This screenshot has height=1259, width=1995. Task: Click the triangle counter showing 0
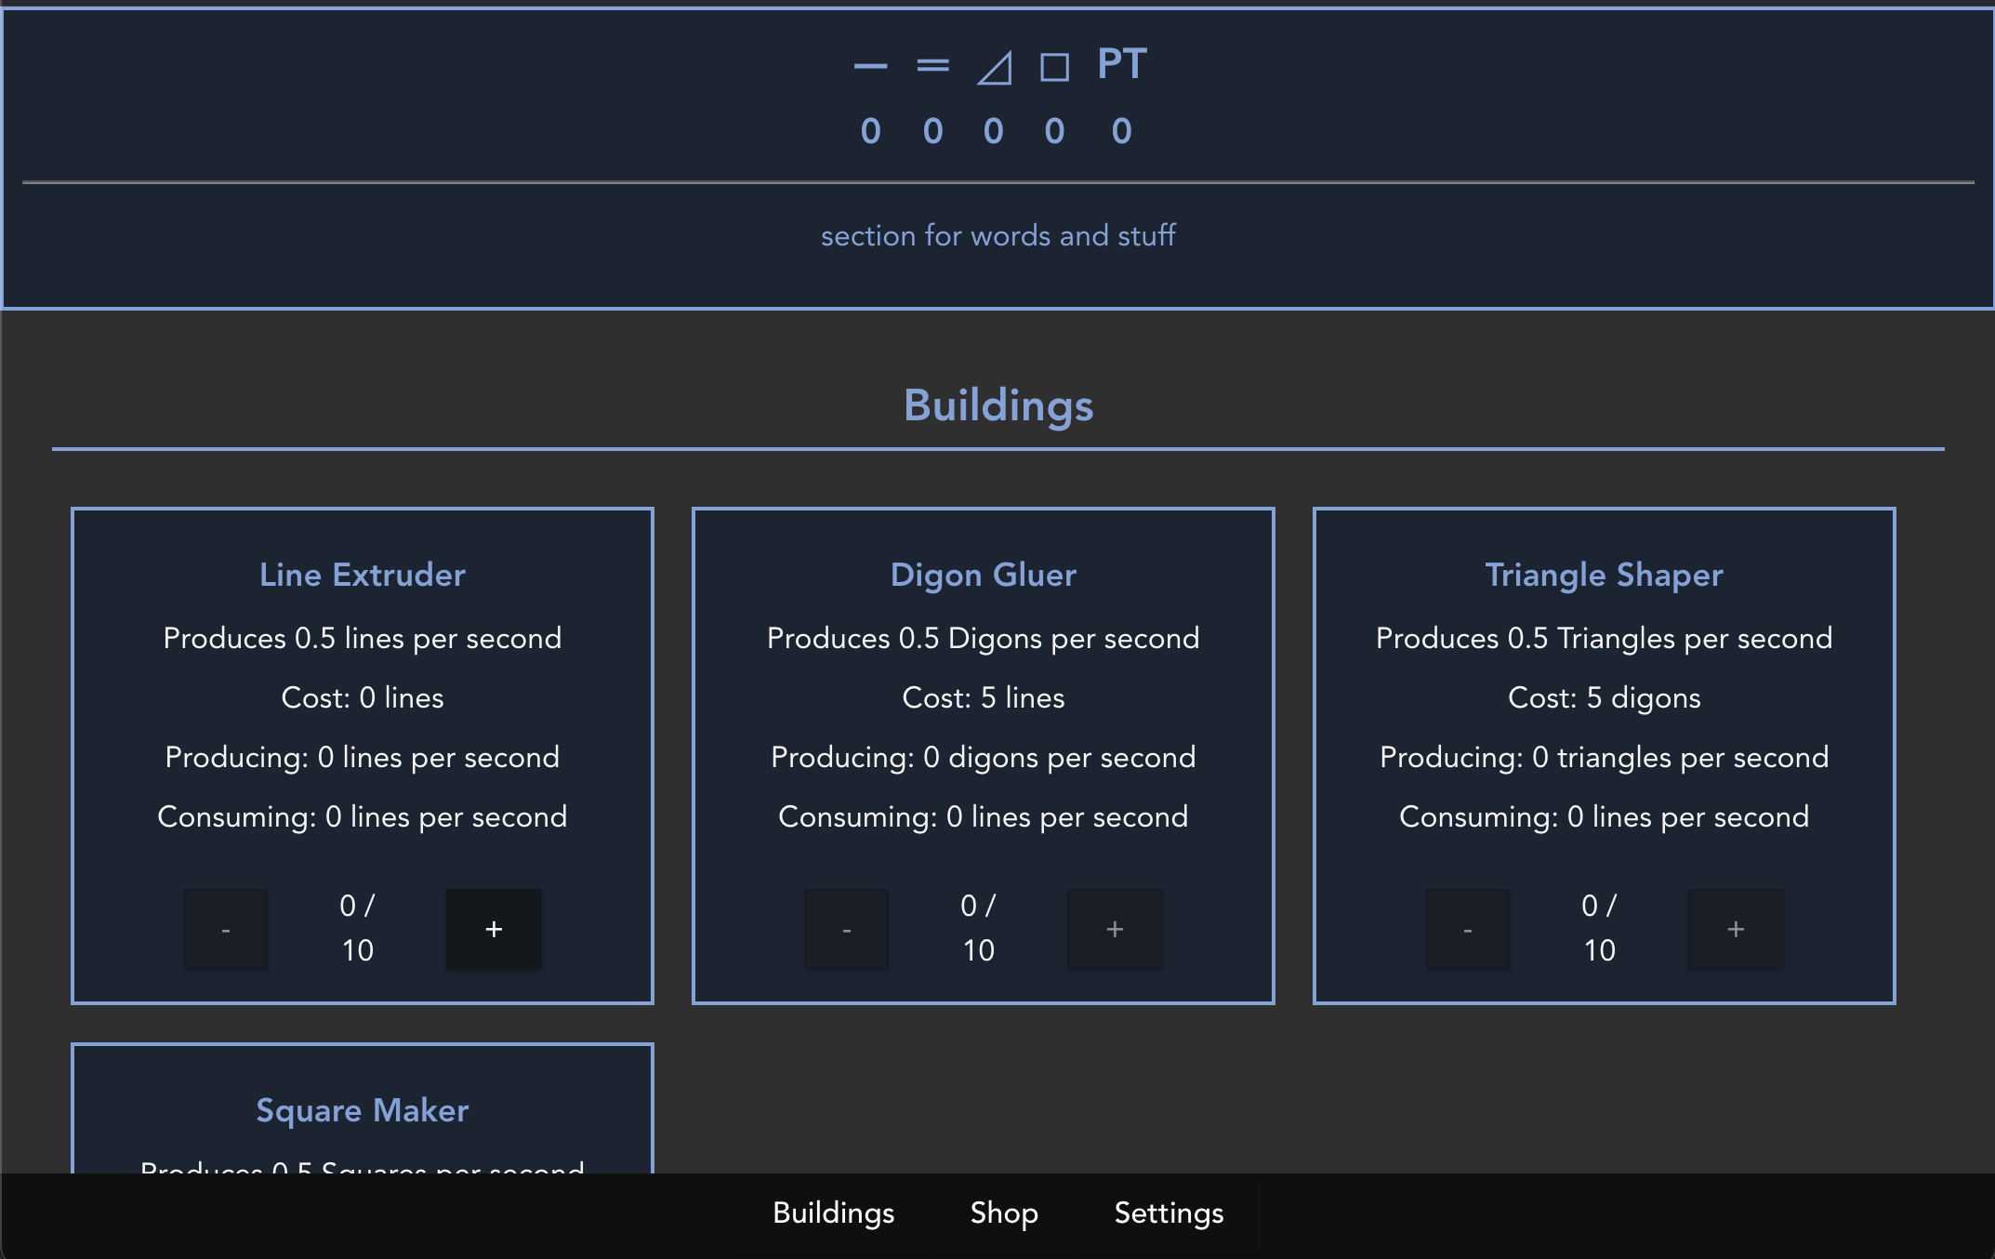click(x=994, y=130)
